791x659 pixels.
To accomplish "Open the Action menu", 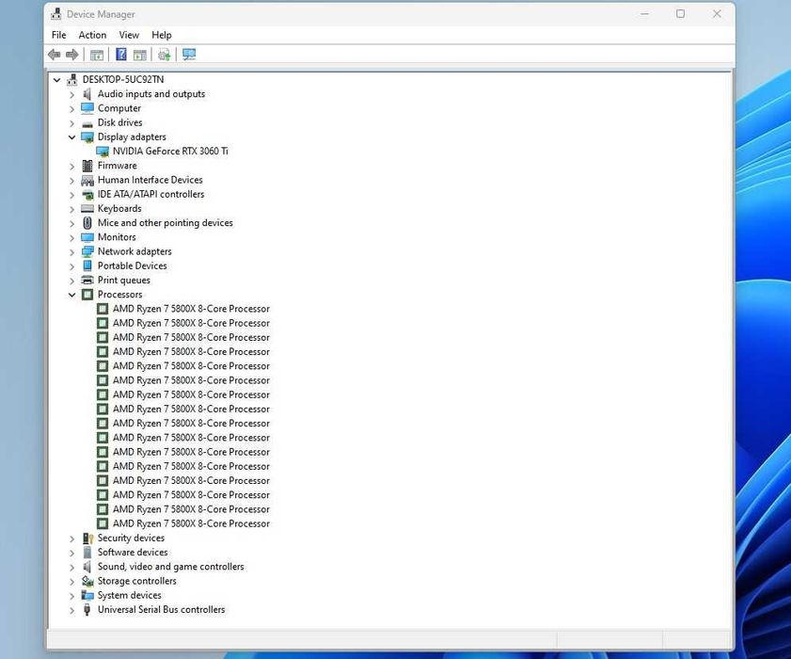I will click(x=92, y=35).
